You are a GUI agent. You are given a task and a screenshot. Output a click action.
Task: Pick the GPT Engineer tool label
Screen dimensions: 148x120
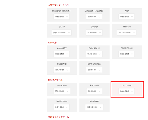pos(94,64)
